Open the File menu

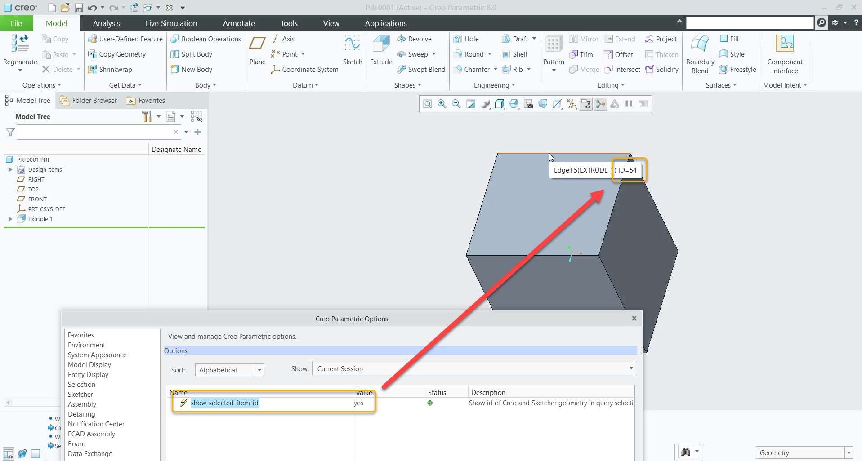coord(17,23)
